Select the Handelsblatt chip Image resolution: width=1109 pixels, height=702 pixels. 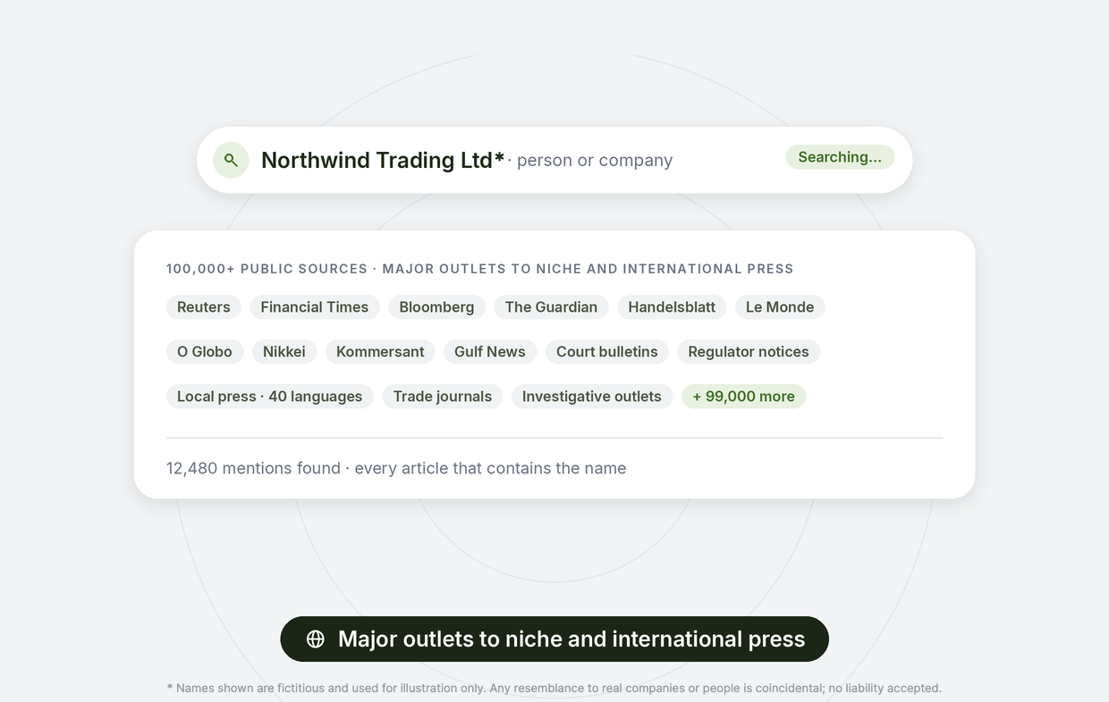pyautogui.click(x=672, y=307)
